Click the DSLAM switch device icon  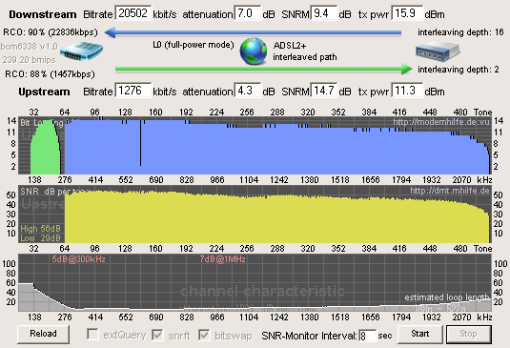coord(438,51)
